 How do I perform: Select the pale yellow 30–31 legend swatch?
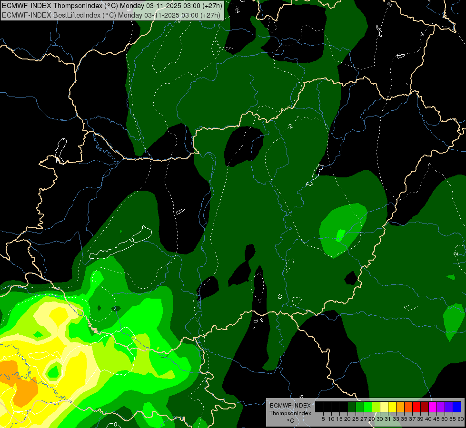pos(384,407)
